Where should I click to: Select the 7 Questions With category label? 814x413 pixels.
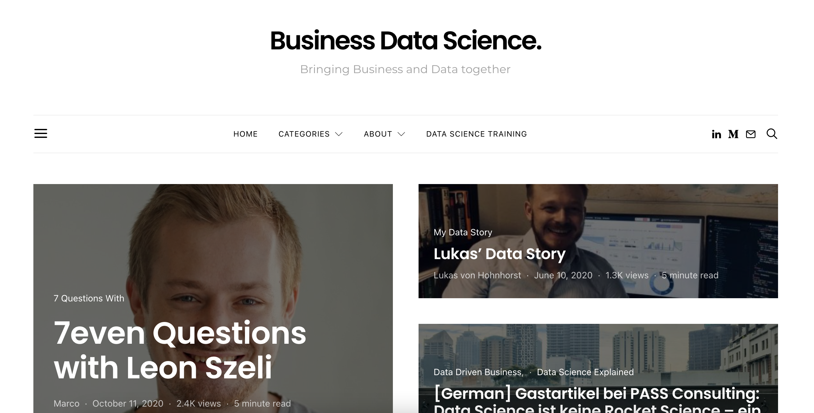coord(89,298)
